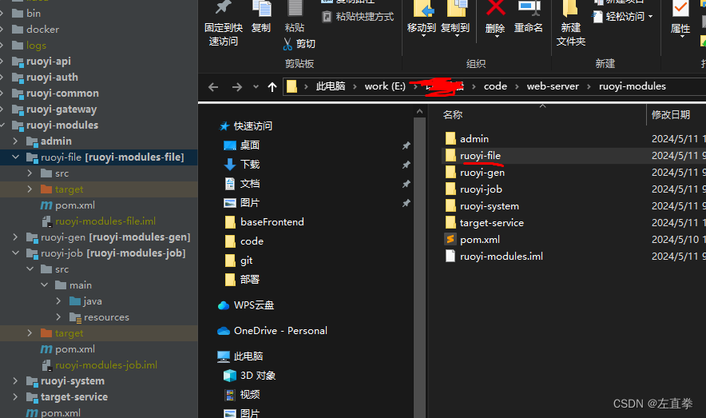Expand the ruoyi-system module node

click(16, 381)
